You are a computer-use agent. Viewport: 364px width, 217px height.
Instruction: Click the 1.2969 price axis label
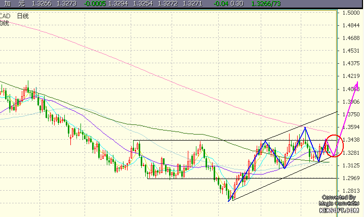[x=351, y=178]
